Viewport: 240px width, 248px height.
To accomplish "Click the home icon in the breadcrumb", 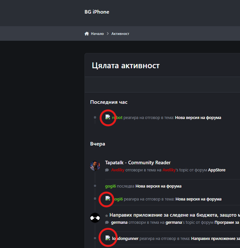I will tap(86, 34).
